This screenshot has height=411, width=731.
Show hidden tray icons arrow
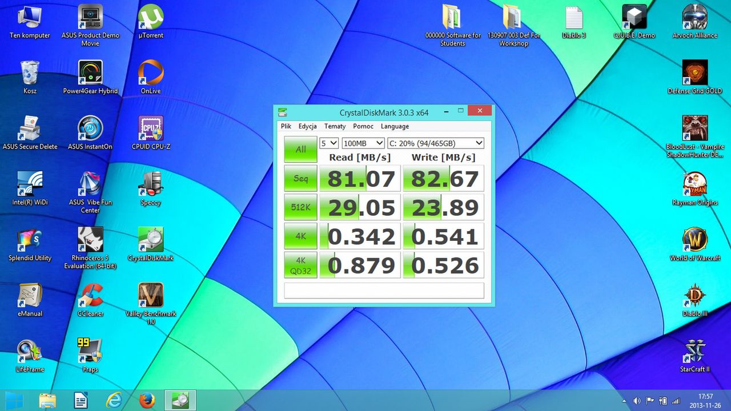(x=624, y=401)
